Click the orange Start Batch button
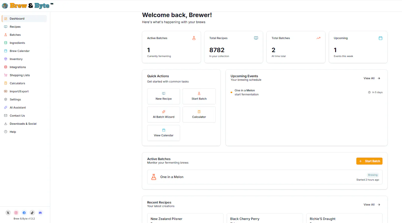This screenshot has height=223, width=402. (369, 161)
